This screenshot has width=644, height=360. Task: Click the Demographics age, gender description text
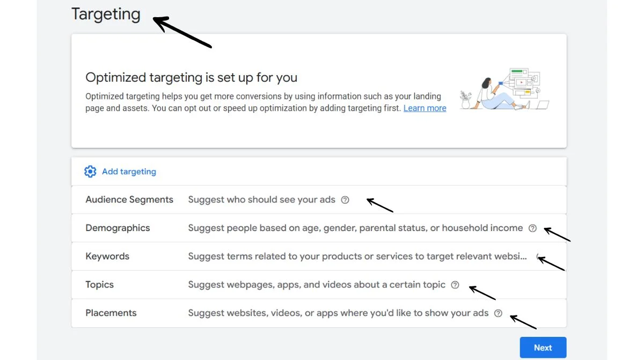point(355,228)
